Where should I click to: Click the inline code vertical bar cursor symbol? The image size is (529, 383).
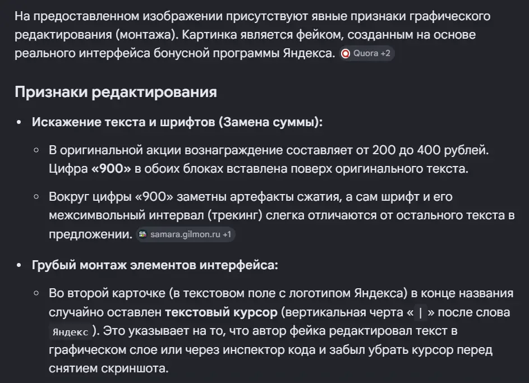point(420,313)
